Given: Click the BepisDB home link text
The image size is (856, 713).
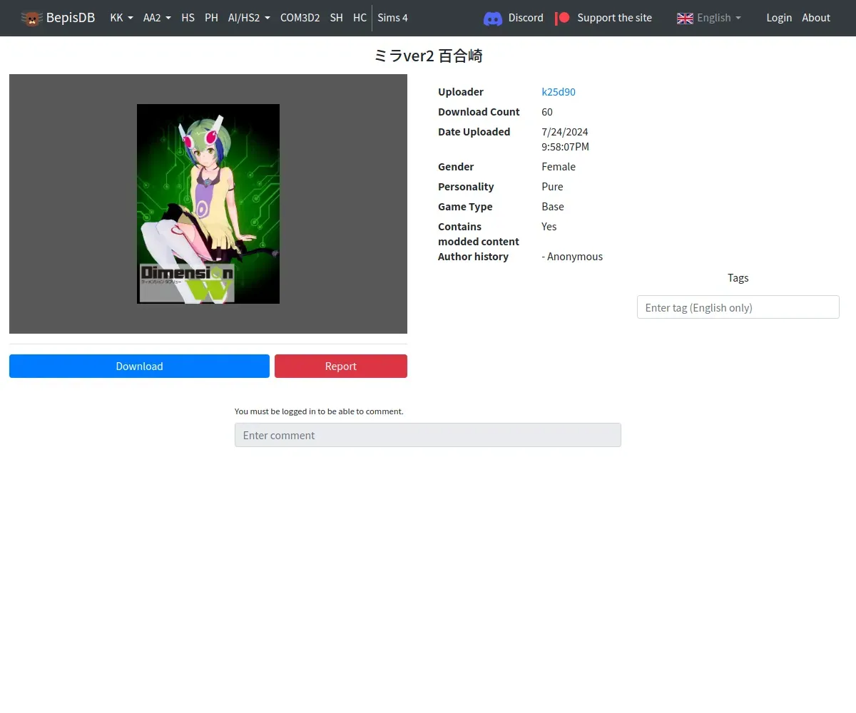Looking at the screenshot, I should (71, 18).
